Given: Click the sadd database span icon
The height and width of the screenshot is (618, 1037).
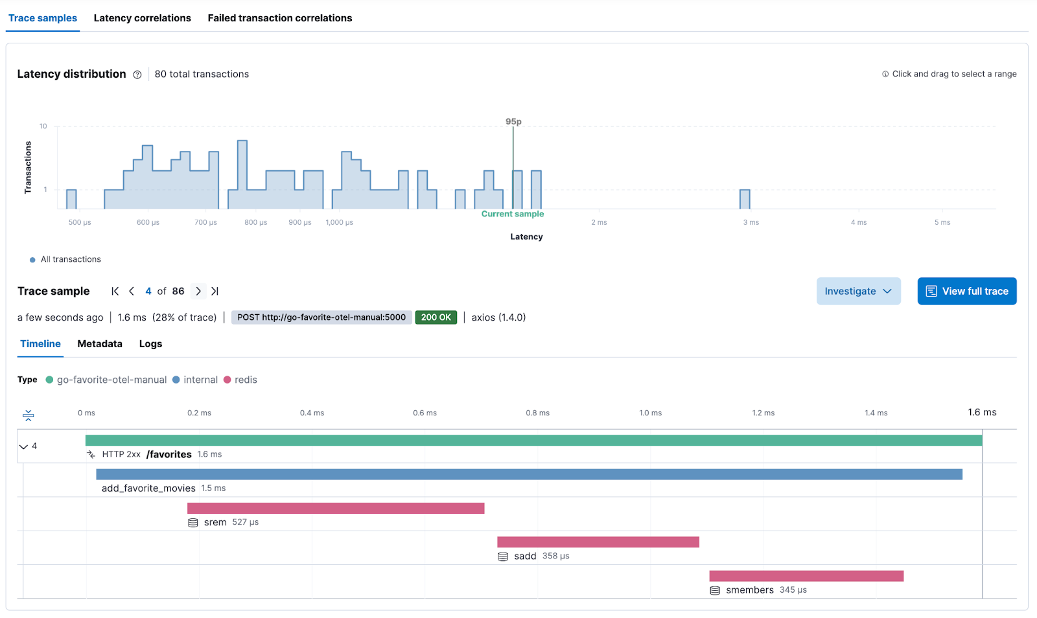Looking at the screenshot, I should pos(503,556).
